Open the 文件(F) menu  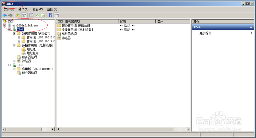pos(9,9)
